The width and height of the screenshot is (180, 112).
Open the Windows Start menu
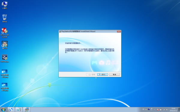click(x=3, y=110)
